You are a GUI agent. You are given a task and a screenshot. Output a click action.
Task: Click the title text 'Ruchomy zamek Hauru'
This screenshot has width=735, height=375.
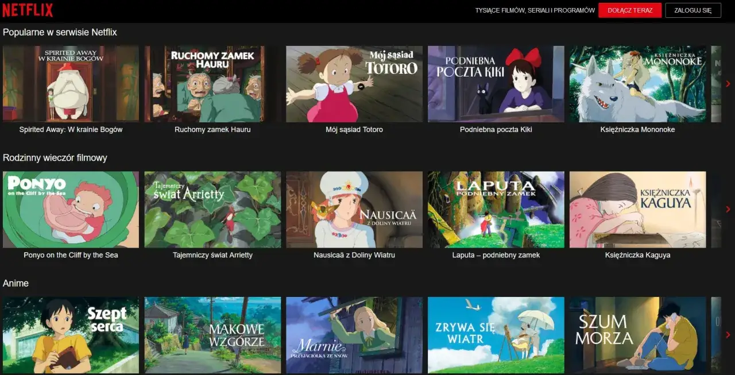tap(212, 130)
